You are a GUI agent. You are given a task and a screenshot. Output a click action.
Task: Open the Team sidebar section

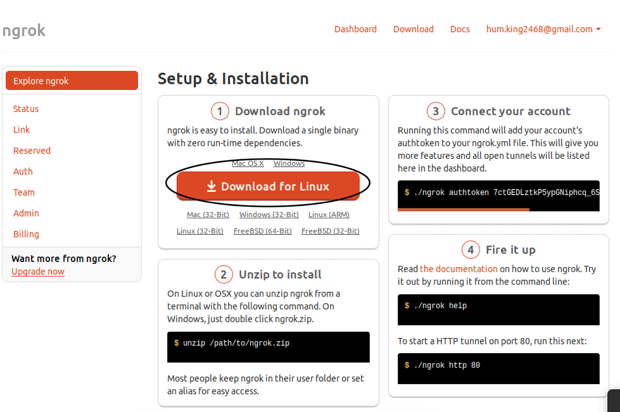tap(24, 192)
